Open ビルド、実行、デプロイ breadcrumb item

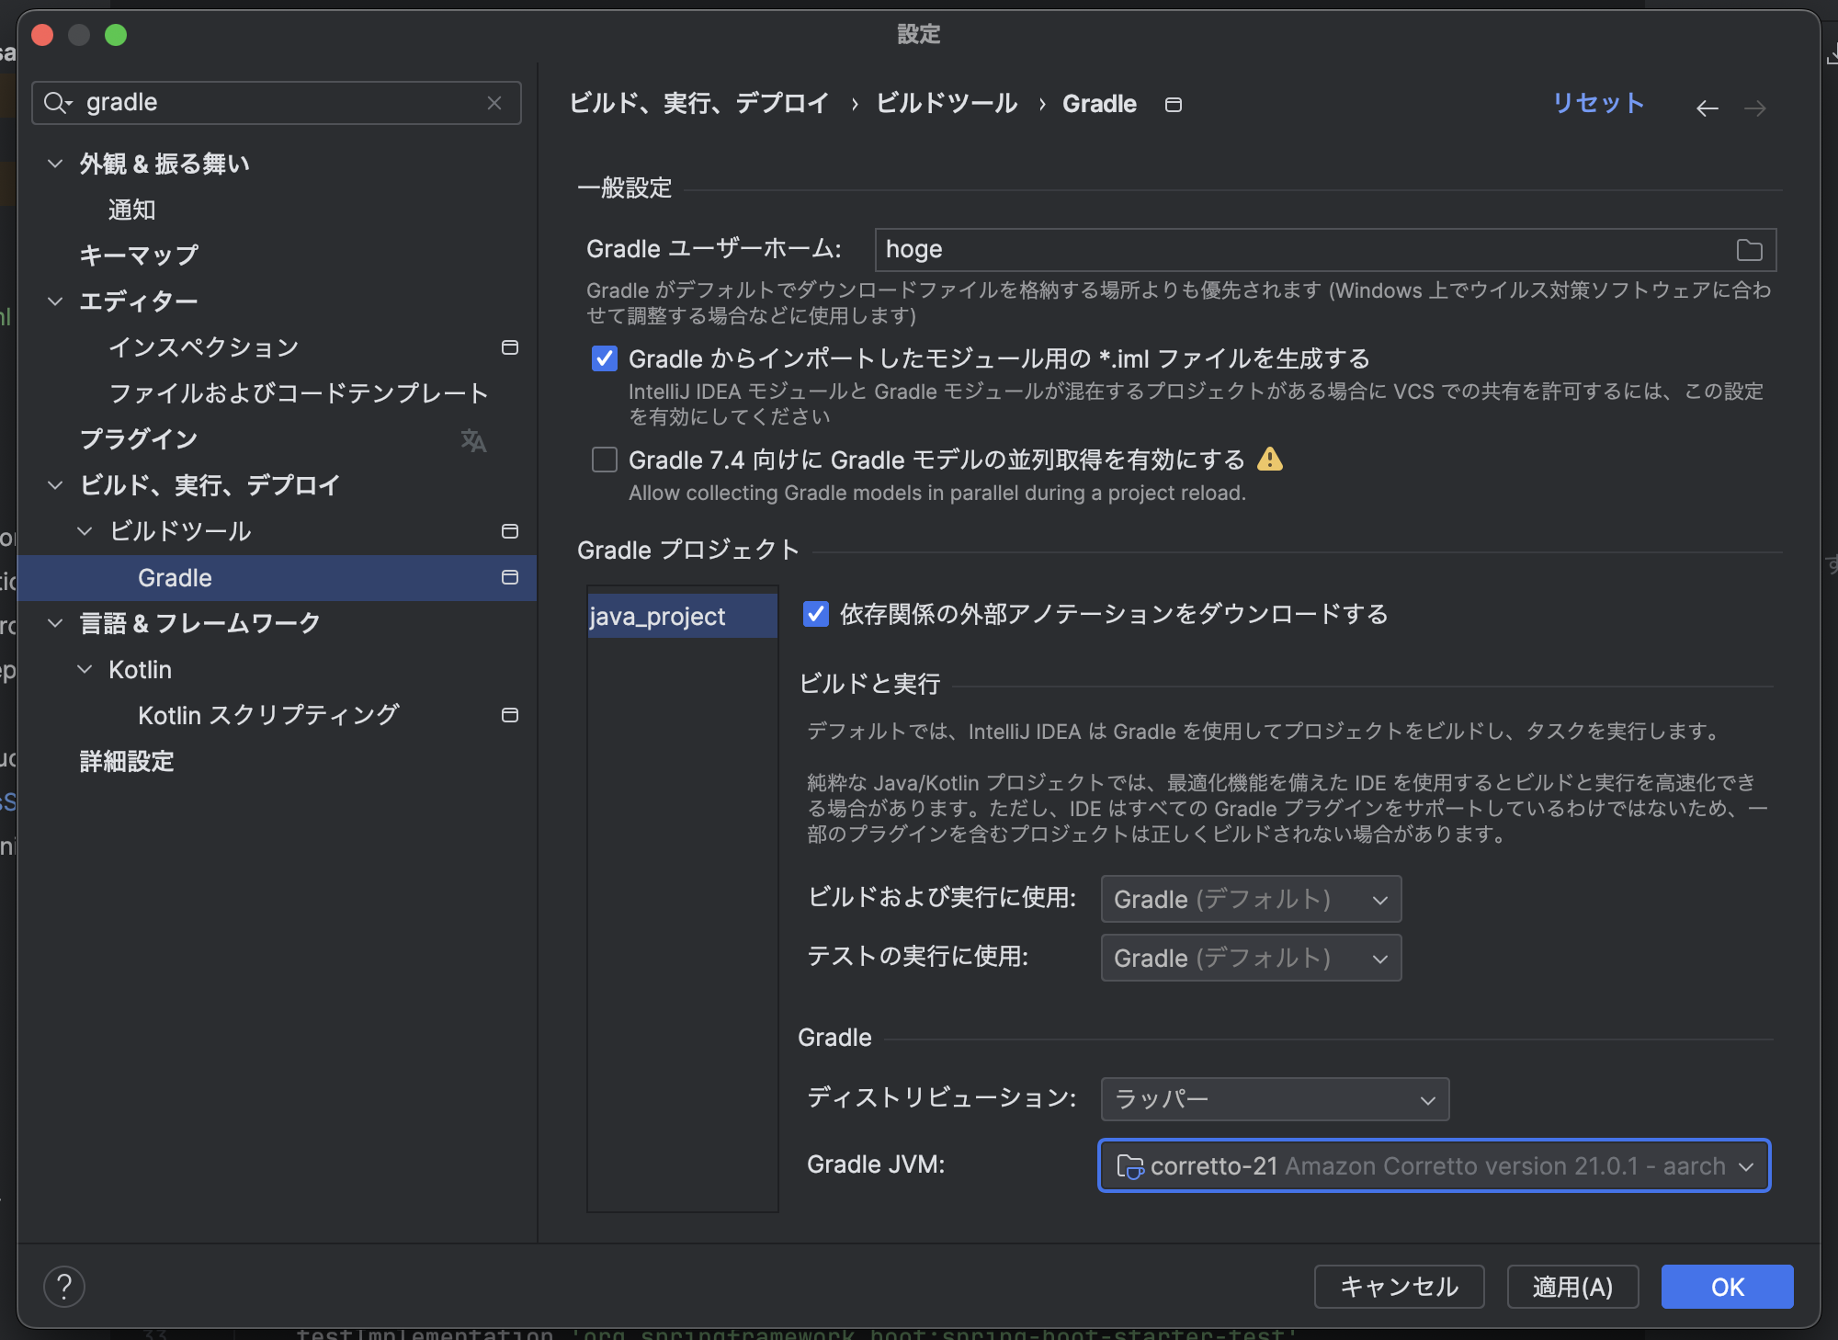pyautogui.click(x=701, y=103)
